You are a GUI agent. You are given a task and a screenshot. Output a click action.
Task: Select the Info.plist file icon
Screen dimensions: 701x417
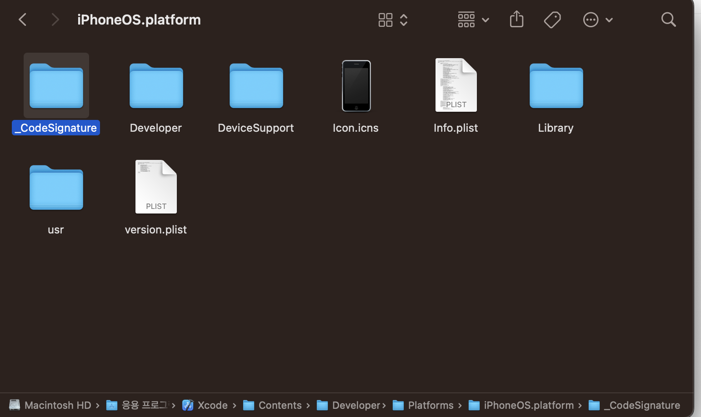(456, 85)
